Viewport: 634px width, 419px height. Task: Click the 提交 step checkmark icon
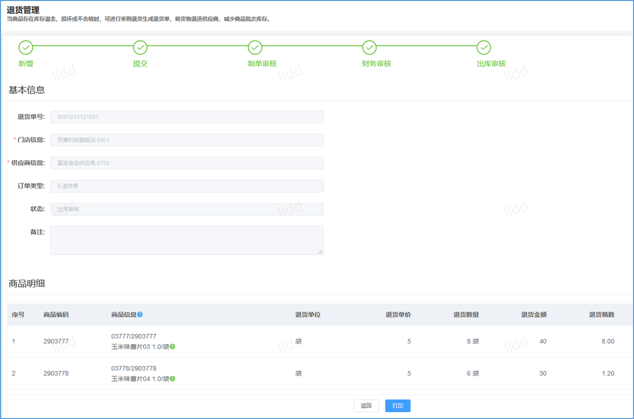[140, 48]
